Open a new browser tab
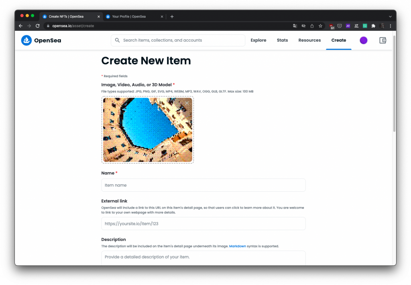411x285 pixels. pos(172,16)
